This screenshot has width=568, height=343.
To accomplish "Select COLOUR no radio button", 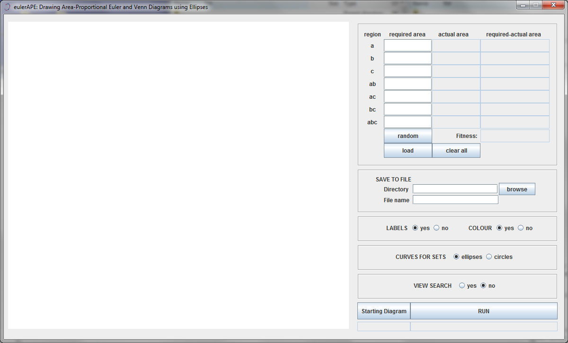I will coord(521,228).
